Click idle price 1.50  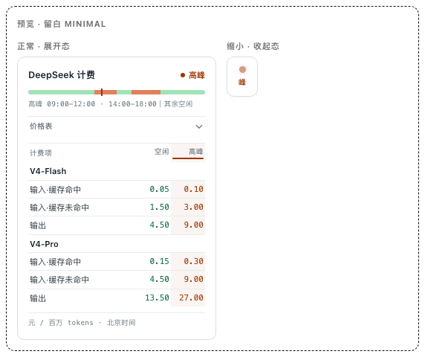point(159,207)
